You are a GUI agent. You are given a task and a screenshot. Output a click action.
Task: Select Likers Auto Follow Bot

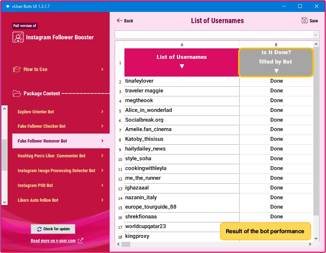point(61,200)
